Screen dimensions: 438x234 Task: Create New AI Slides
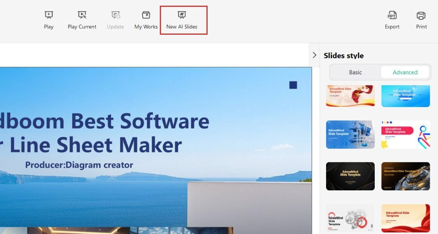[x=182, y=20]
